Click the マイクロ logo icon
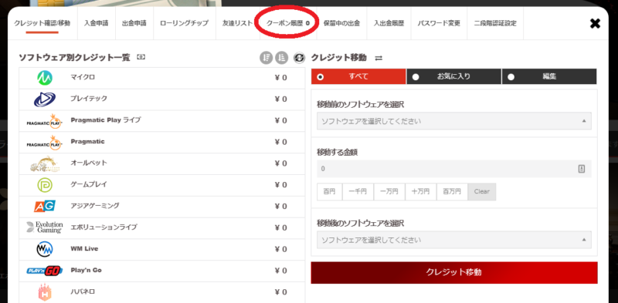618x303 pixels. tap(45, 78)
